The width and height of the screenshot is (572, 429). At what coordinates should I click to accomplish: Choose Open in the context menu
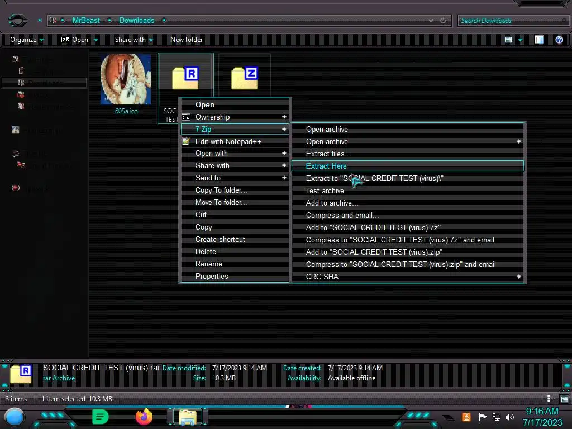[235, 104]
